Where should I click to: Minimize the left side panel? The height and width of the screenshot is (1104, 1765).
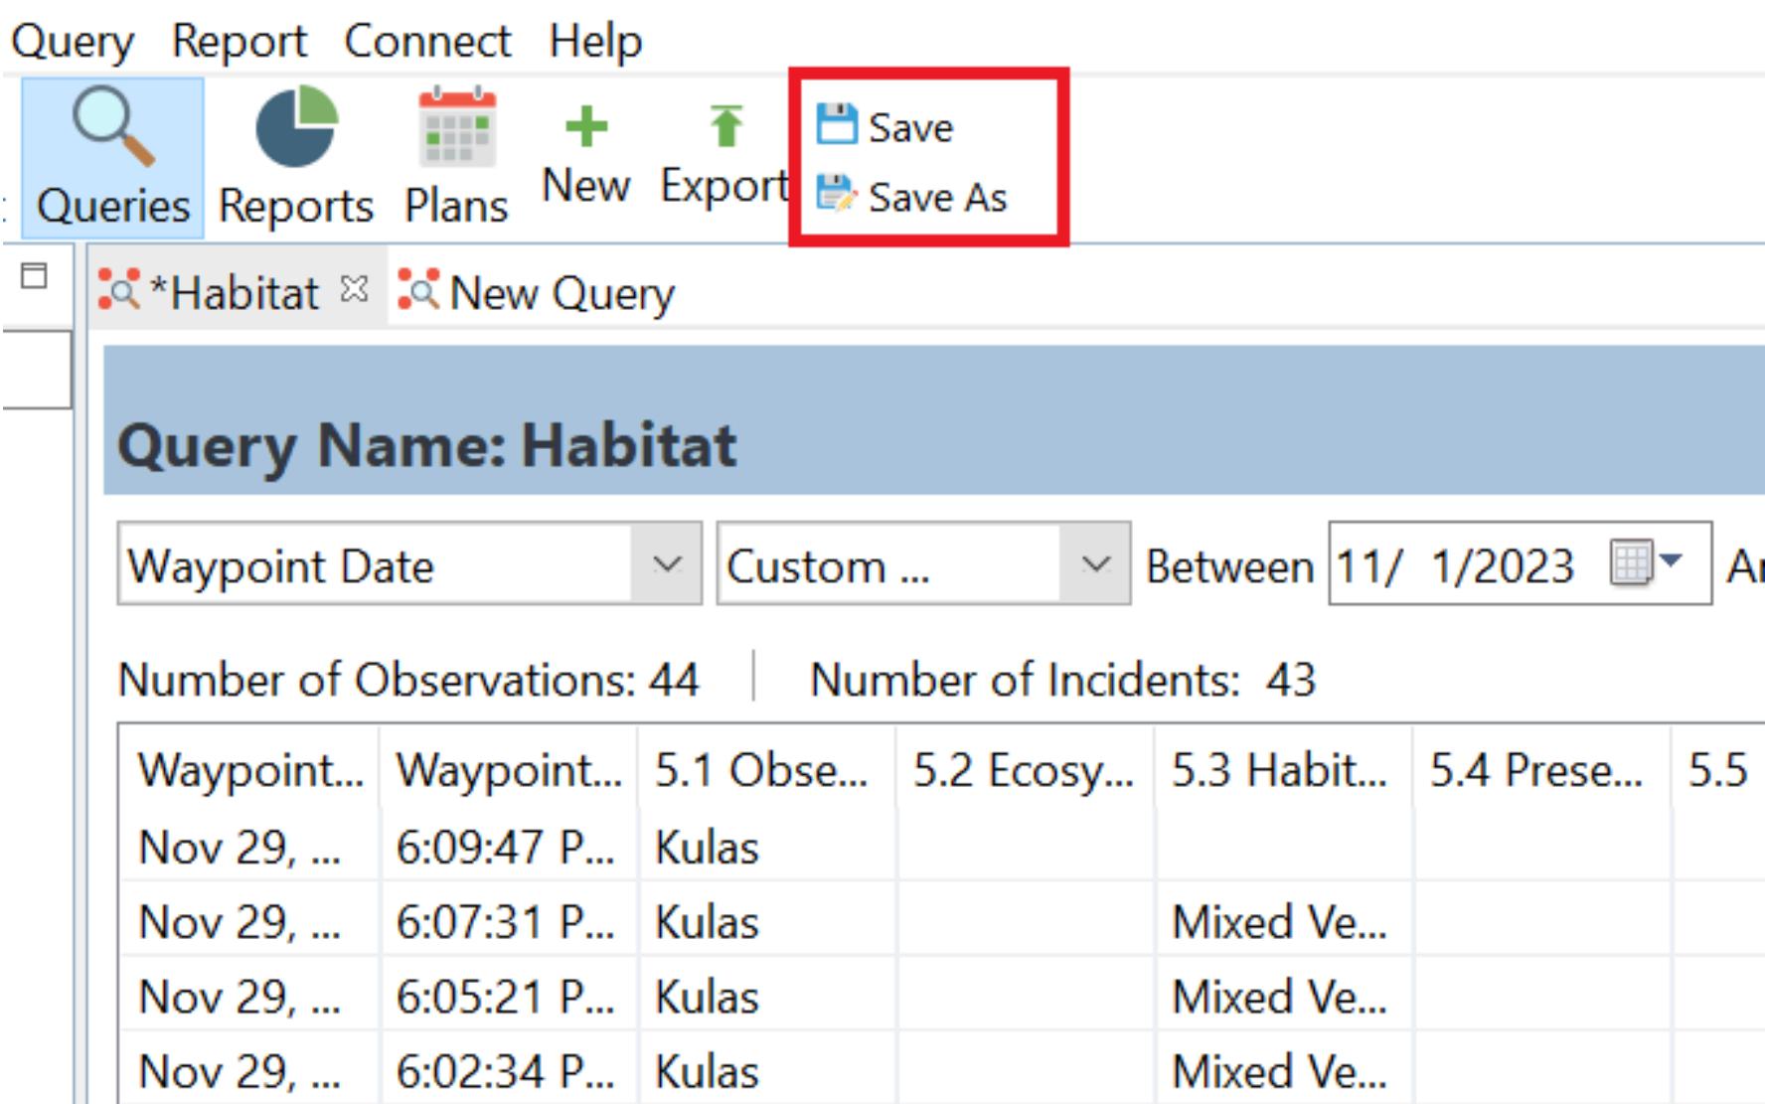[x=34, y=276]
